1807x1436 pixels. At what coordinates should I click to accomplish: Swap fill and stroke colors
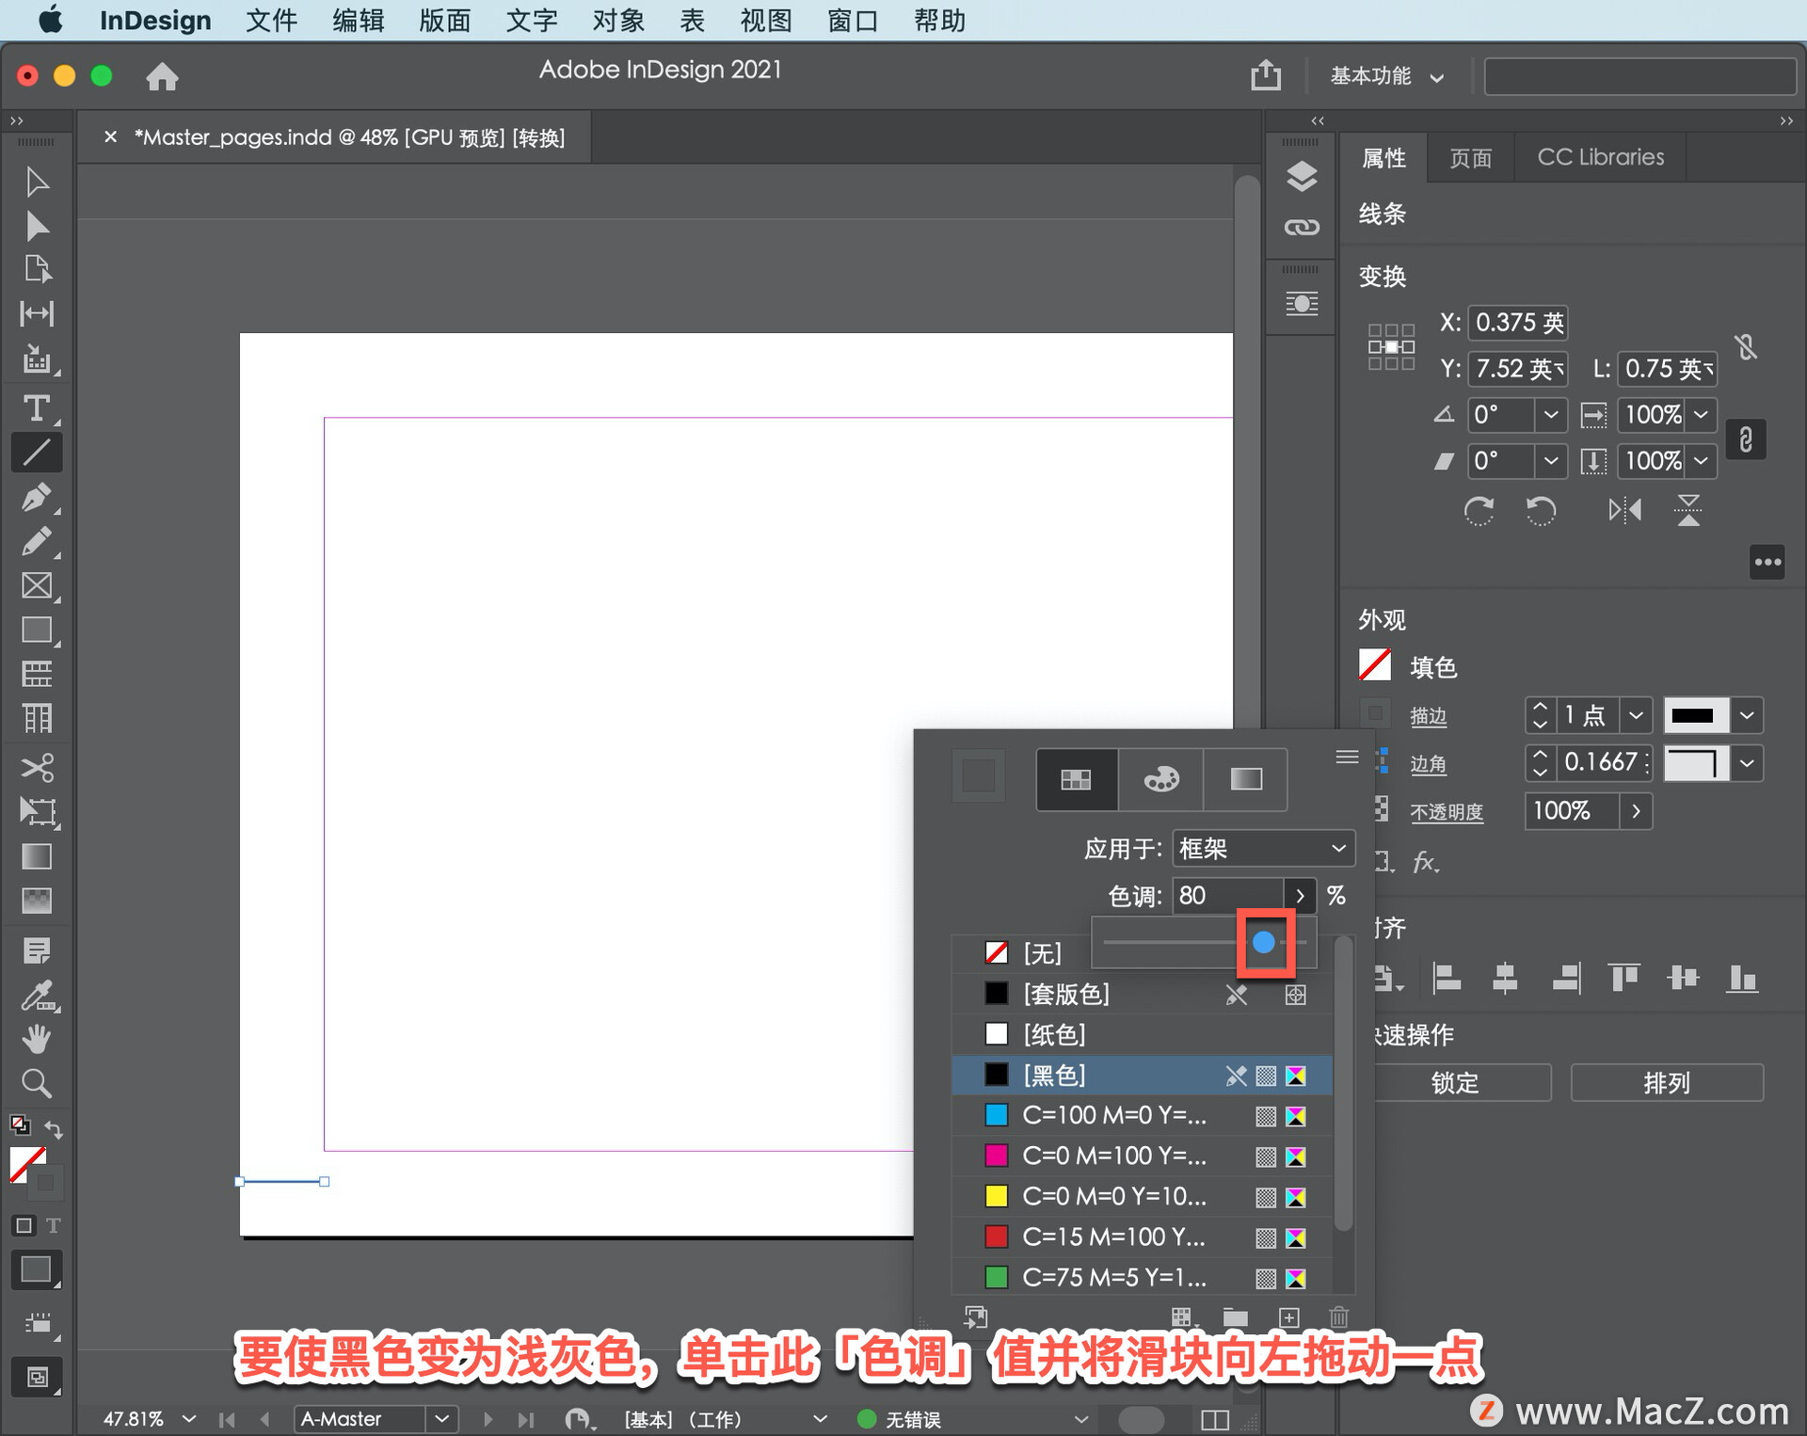coord(54,1128)
